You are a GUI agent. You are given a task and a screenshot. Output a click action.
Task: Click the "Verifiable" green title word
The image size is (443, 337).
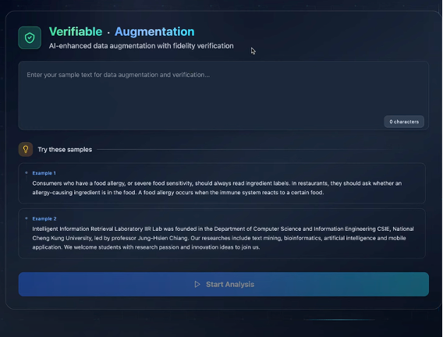pos(76,32)
